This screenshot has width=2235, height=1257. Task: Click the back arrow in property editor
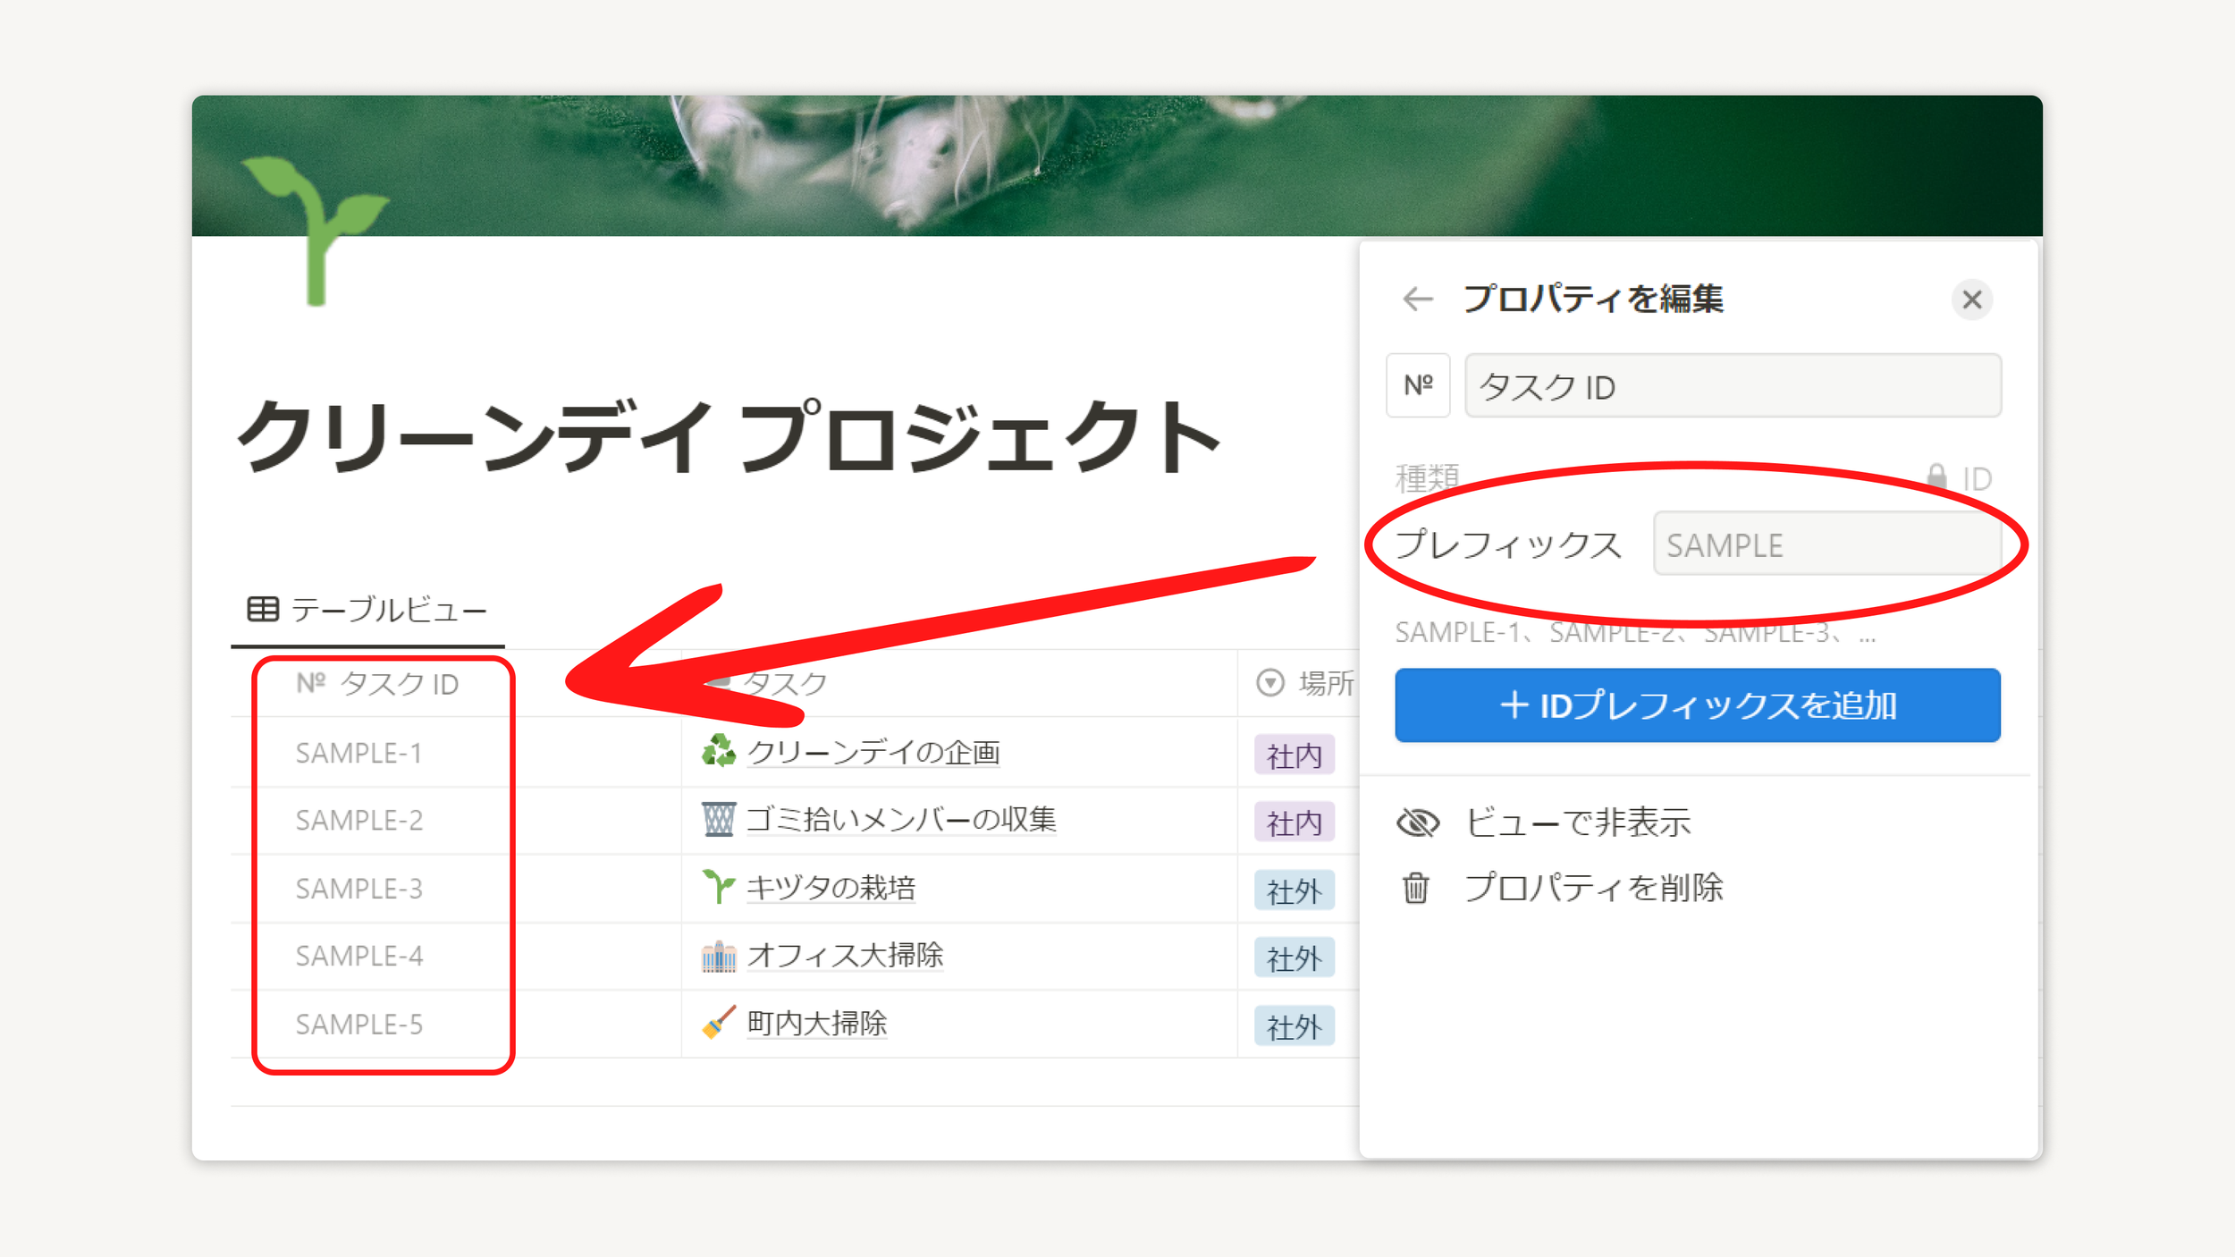tap(1418, 299)
